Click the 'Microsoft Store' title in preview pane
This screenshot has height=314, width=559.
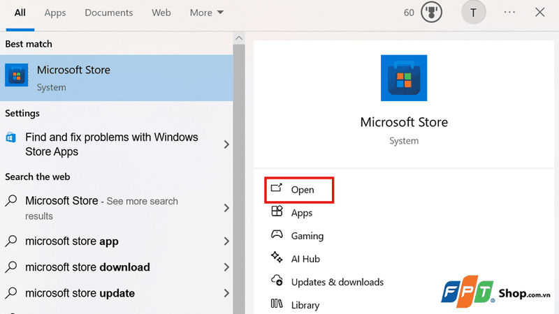pos(404,122)
